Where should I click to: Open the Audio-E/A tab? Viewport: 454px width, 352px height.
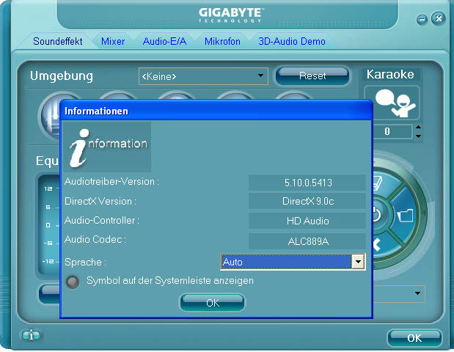point(164,41)
